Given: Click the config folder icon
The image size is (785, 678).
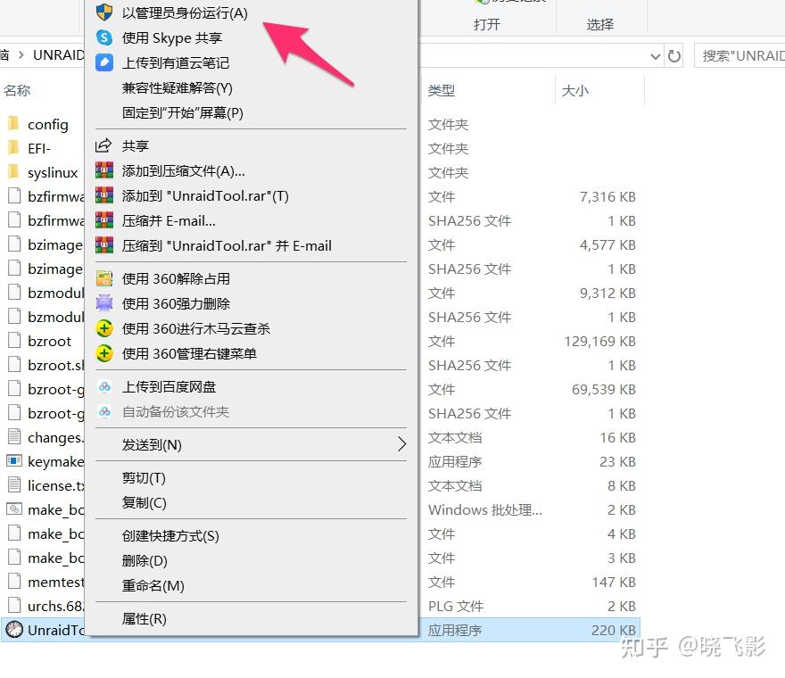Looking at the screenshot, I should coord(13,123).
